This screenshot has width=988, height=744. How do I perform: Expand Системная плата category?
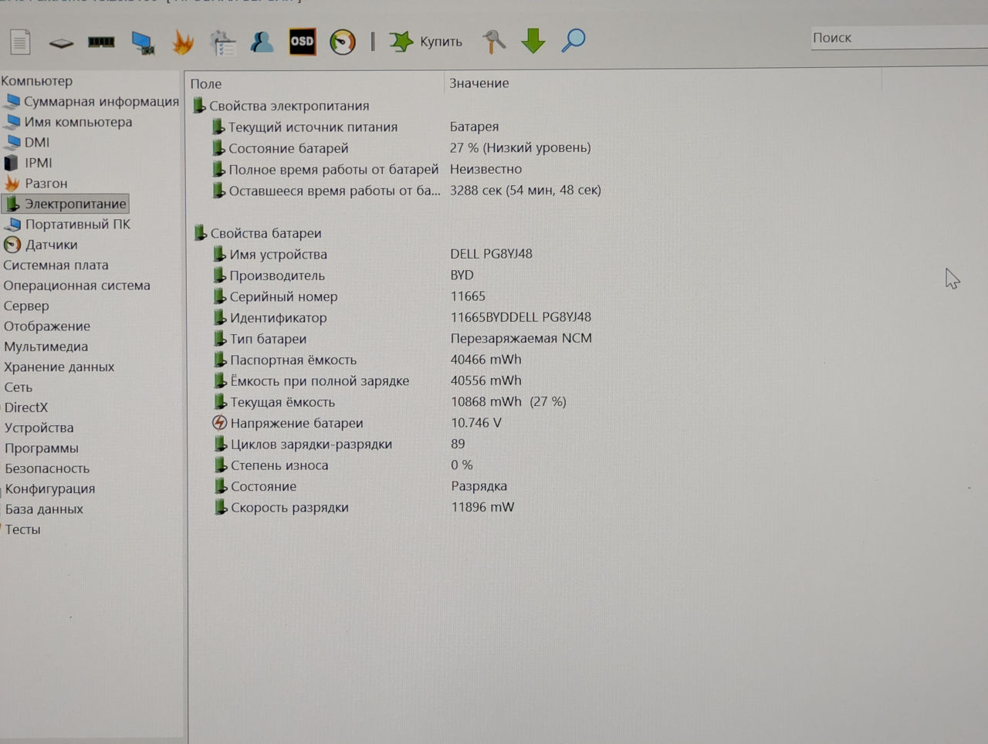pyautogui.click(x=56, y=265)
